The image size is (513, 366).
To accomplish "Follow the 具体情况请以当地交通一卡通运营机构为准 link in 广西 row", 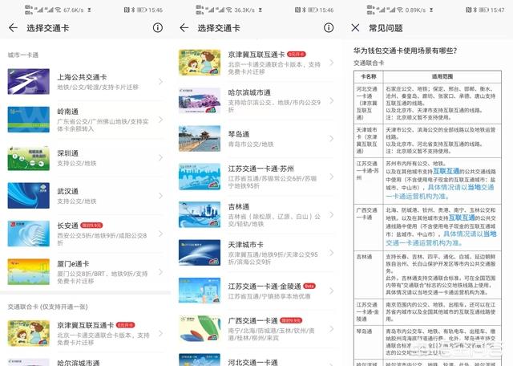I will pyautogui.click(x=441, y=238).
